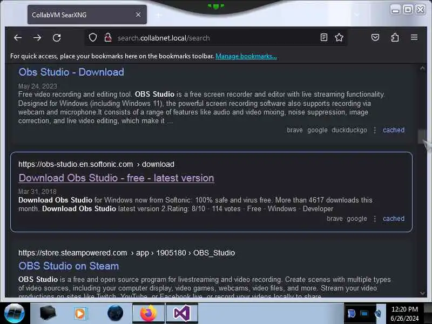Click the address bar URL field

215,38
